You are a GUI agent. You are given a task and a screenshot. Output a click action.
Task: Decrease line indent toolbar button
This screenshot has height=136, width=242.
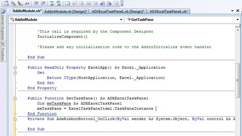tap(36, 3)
